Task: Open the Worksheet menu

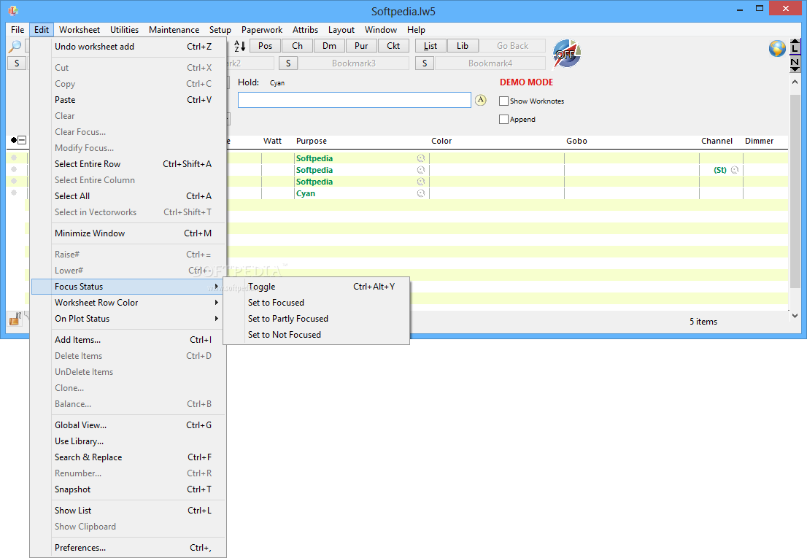Action: [80, 30]
